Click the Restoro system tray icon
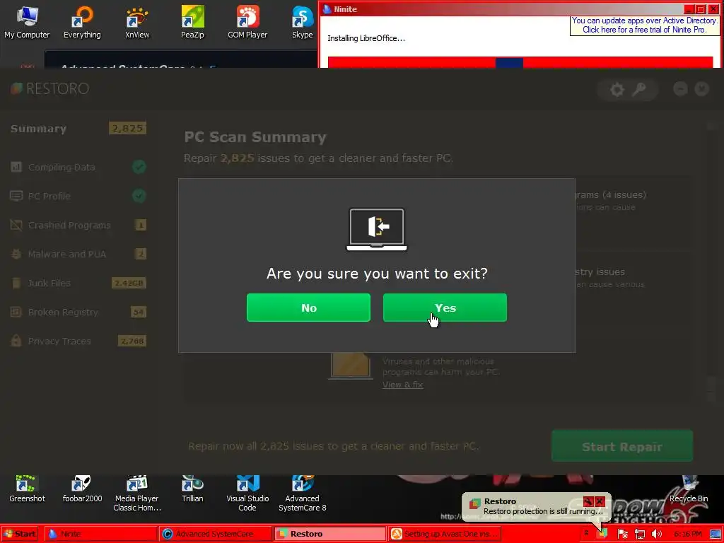This screenshot has width=724, height=543. [602, 535]
